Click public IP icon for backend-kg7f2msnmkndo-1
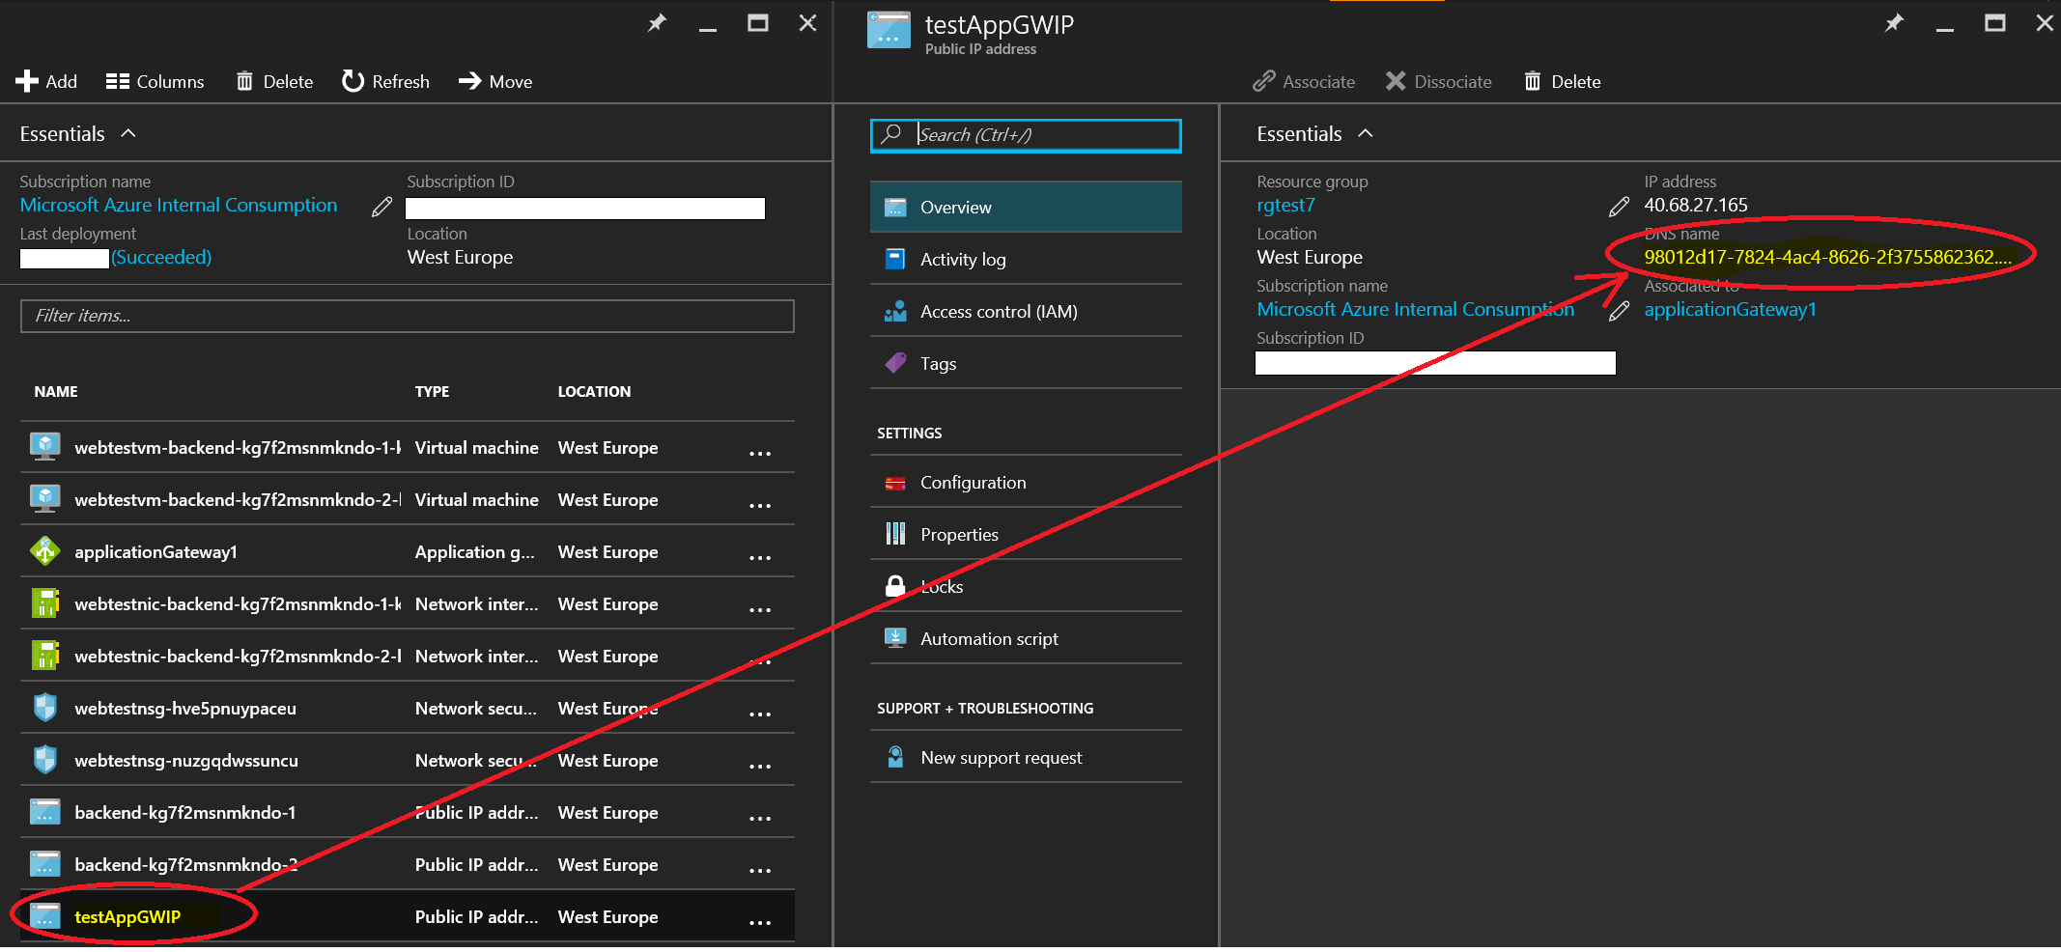 coord(44,811)
